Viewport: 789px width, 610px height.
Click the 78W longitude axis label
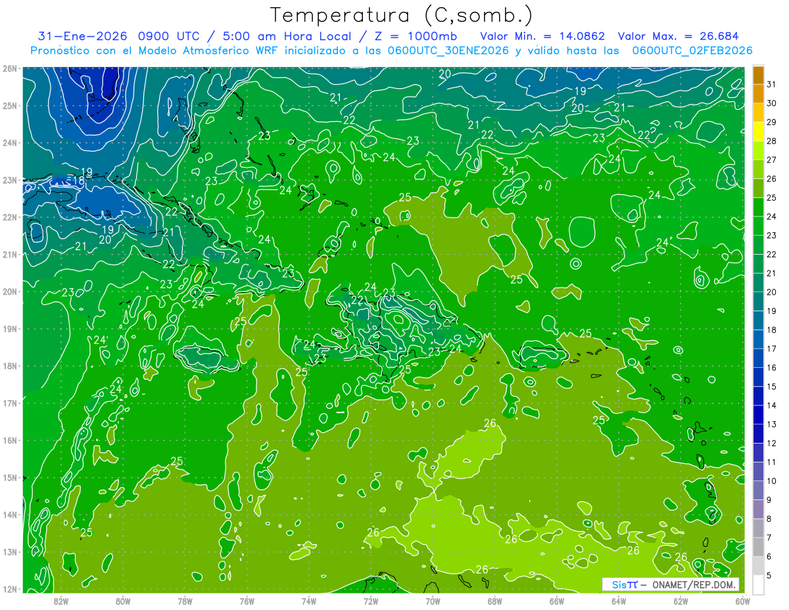185,601
